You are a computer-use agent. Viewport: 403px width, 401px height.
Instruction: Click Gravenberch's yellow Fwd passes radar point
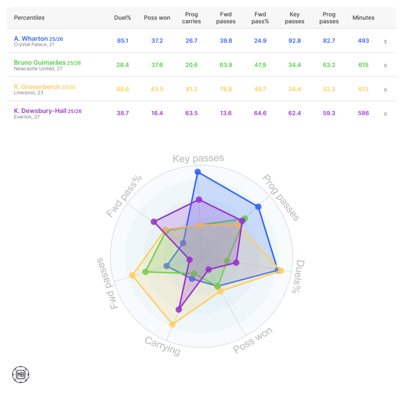point(132,275)
